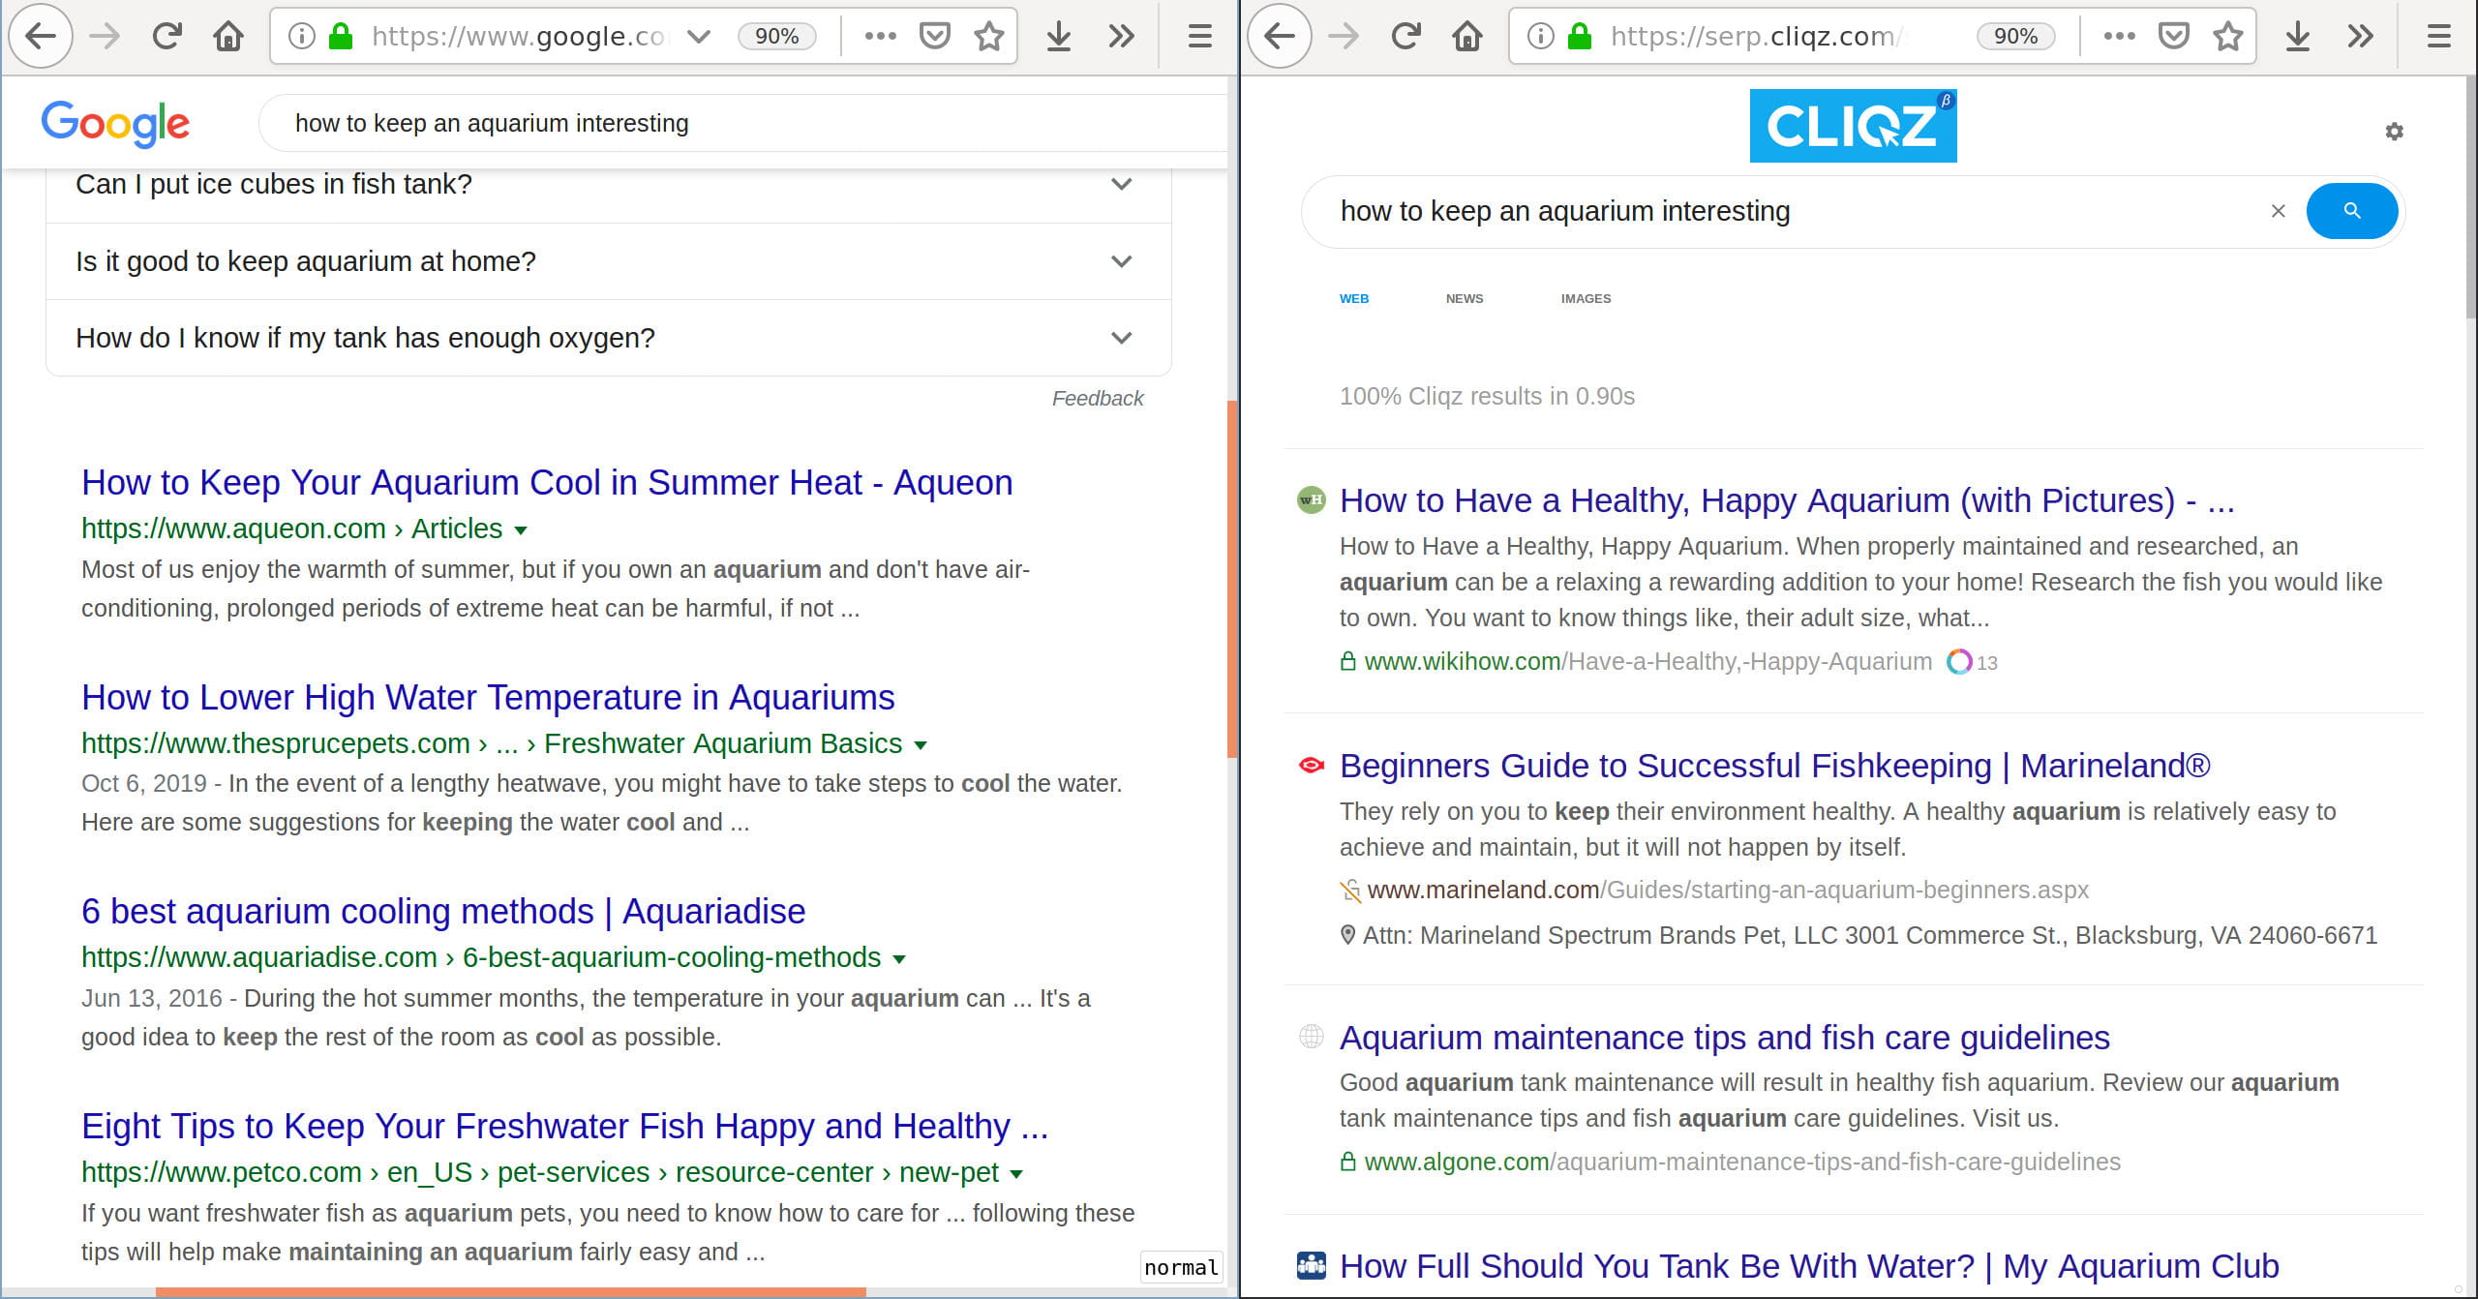Click the Cliqz logo
This screenshot has height=1299, width=2478.
pyautogui.click(x=1853, y=126)
